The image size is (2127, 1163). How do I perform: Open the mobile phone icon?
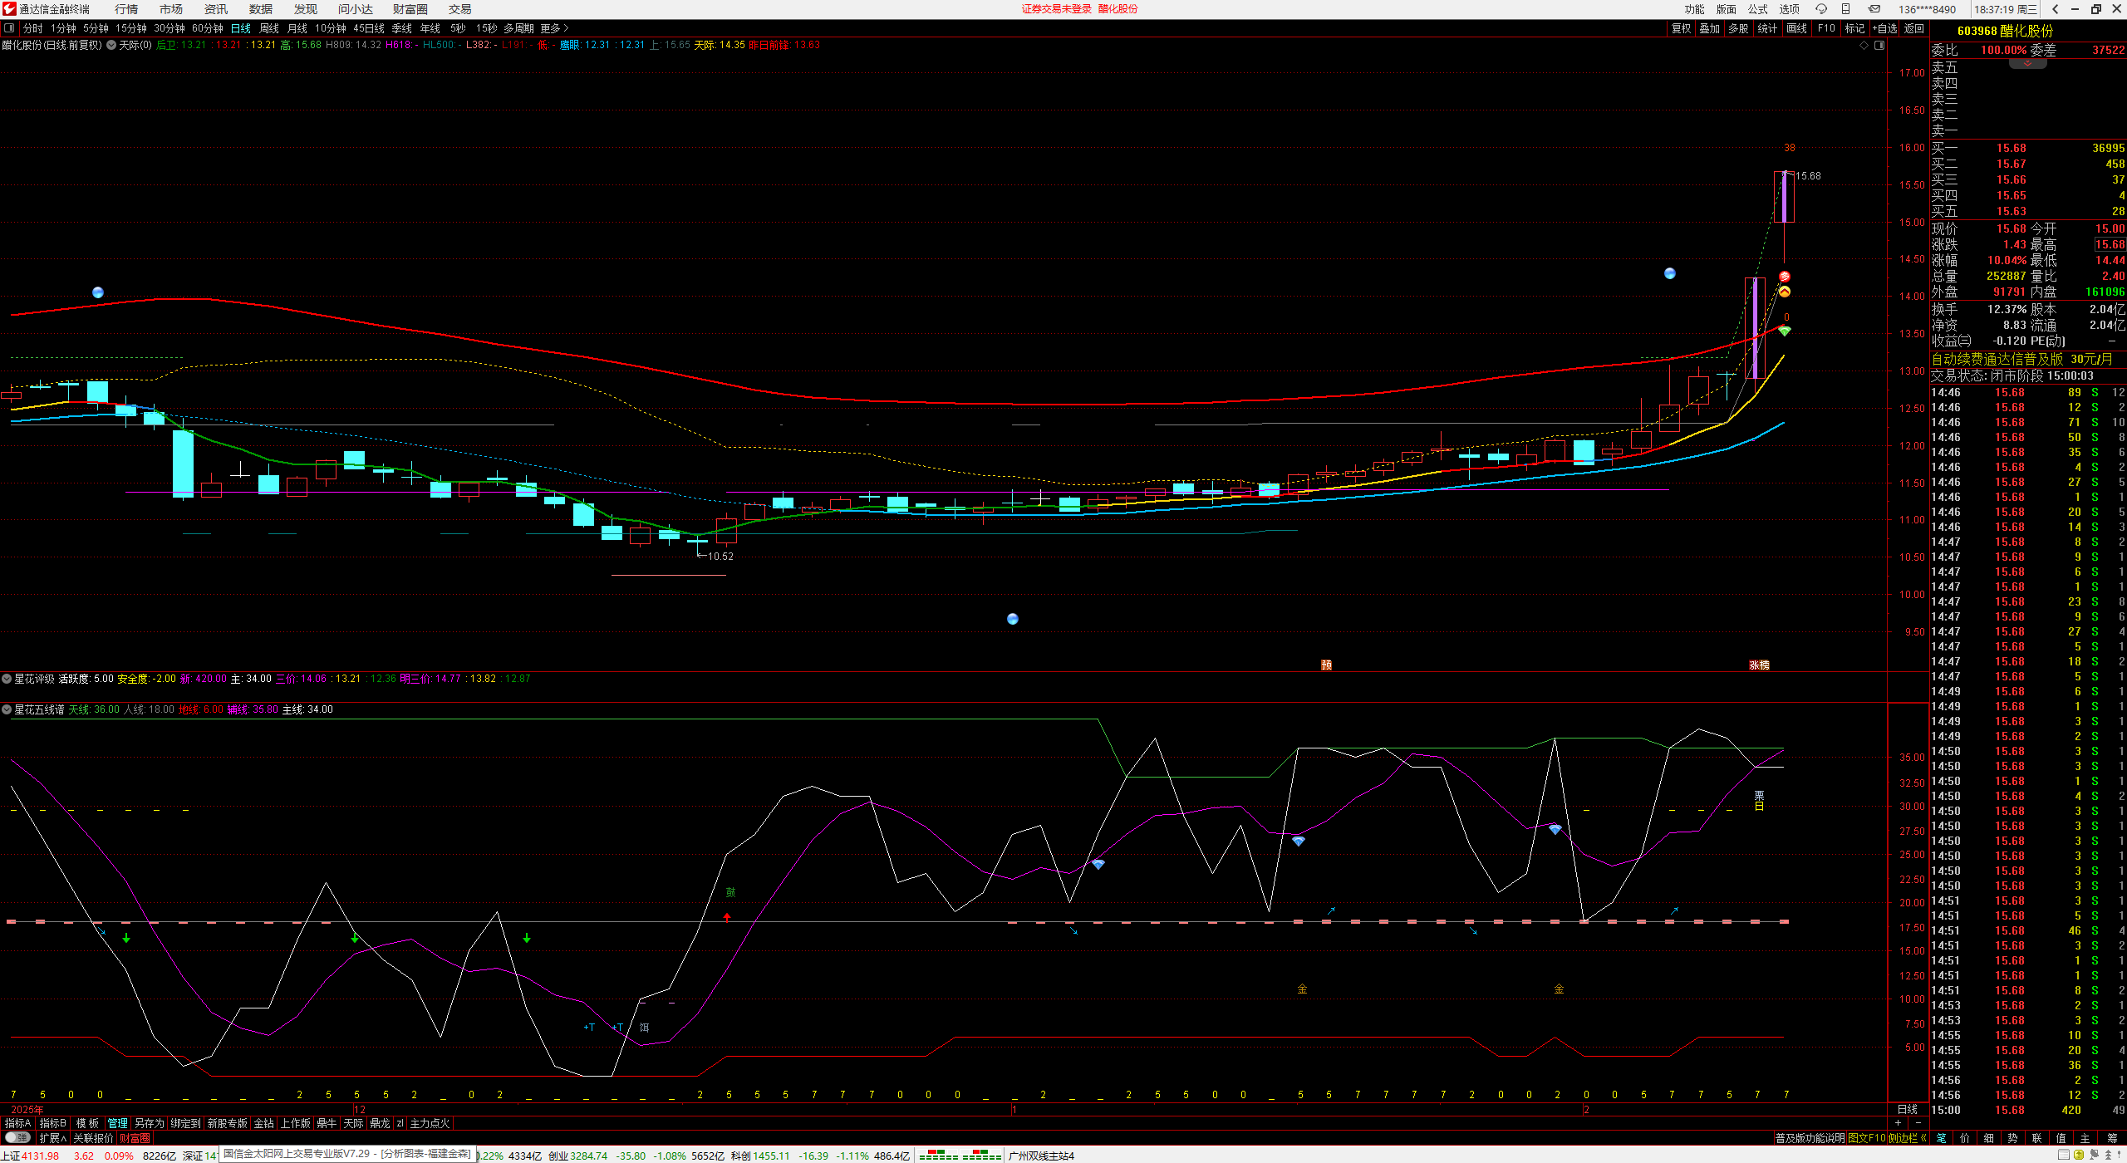1846,9
